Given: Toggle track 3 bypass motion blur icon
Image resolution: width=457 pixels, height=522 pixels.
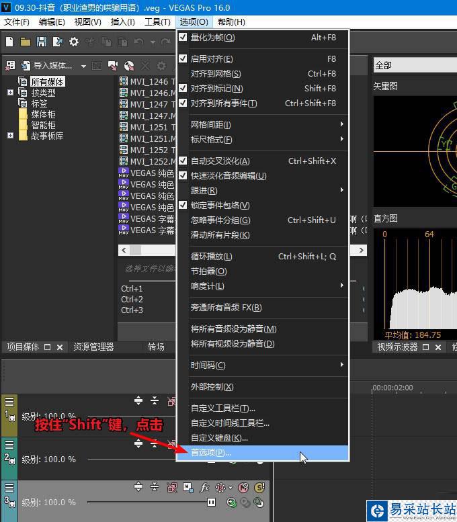Looking at the screenshot, I should click(x=172, y=488).
